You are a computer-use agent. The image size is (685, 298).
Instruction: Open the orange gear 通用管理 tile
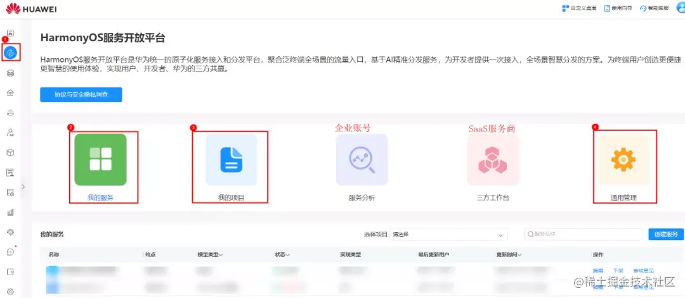coord(623,159)
